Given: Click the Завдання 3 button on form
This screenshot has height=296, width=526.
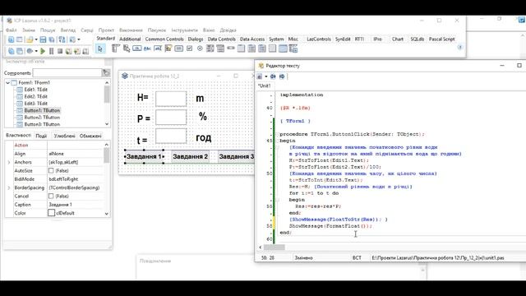Looking at the screenshot, I should click(236, 157).
